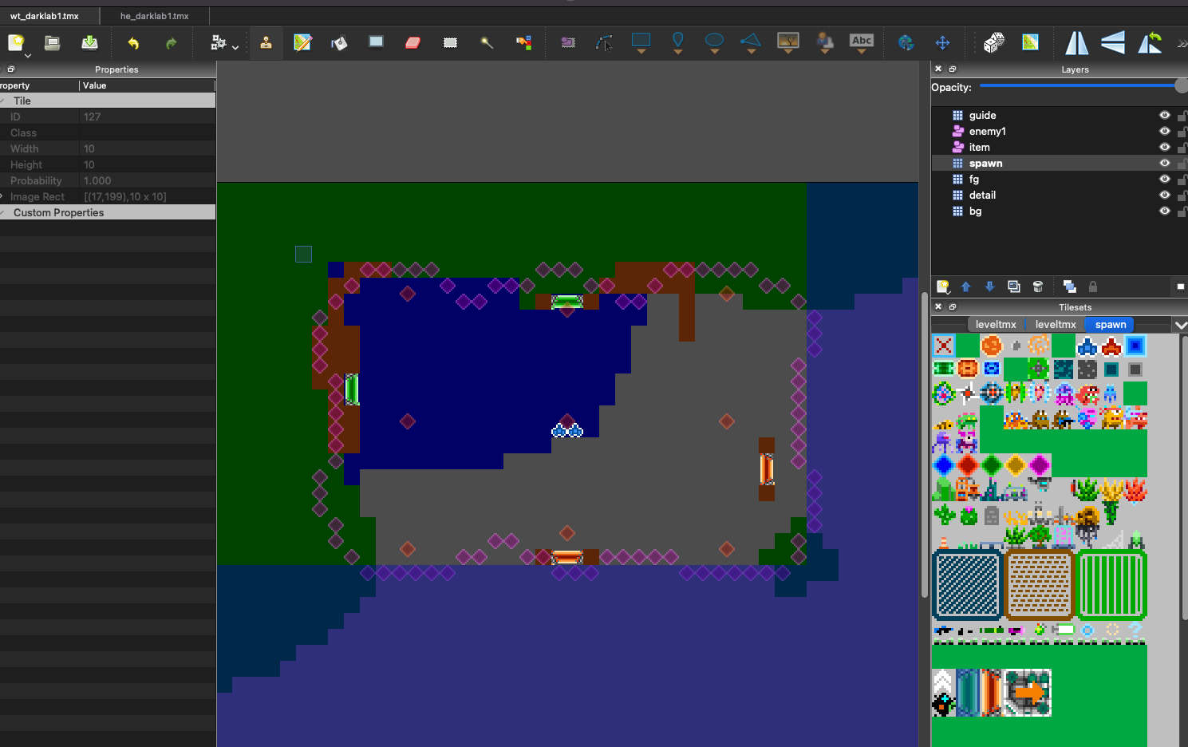Click the Undo arrow in toolbar

tap(133, 43)
